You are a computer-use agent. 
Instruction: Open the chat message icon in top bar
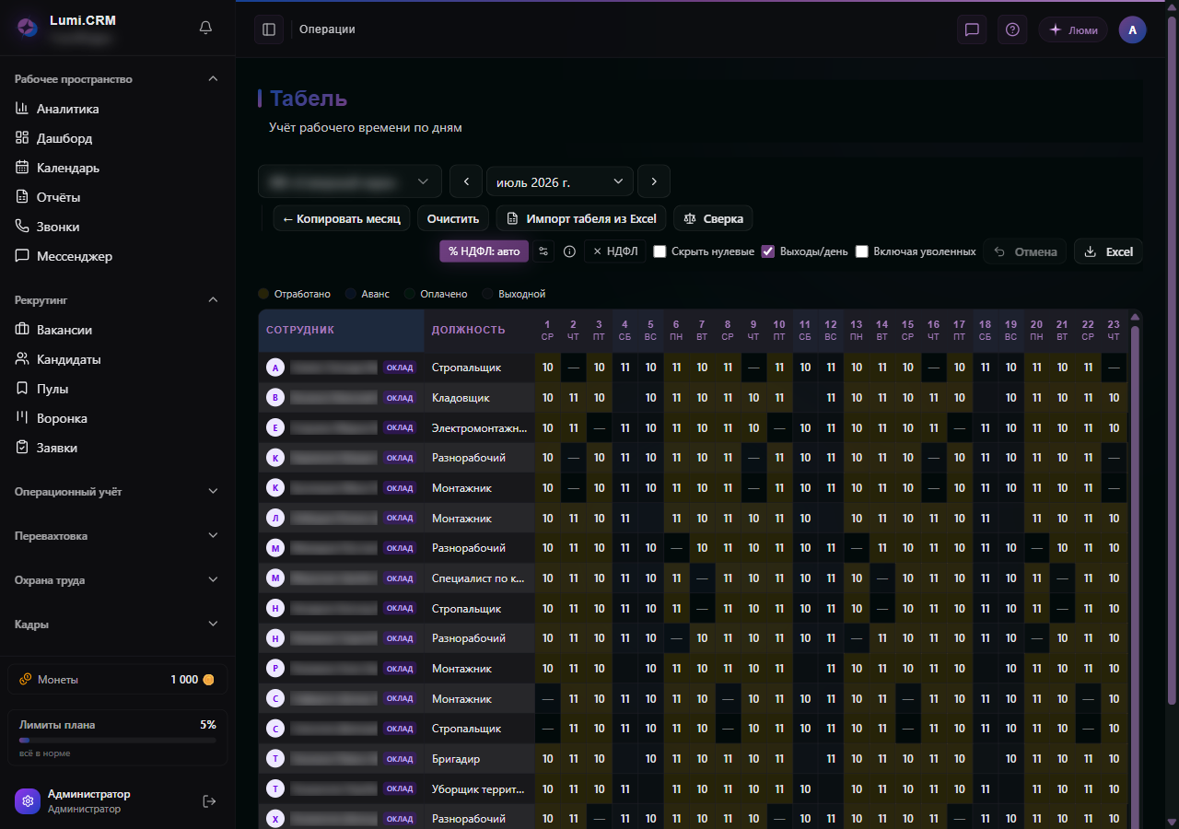972,29
